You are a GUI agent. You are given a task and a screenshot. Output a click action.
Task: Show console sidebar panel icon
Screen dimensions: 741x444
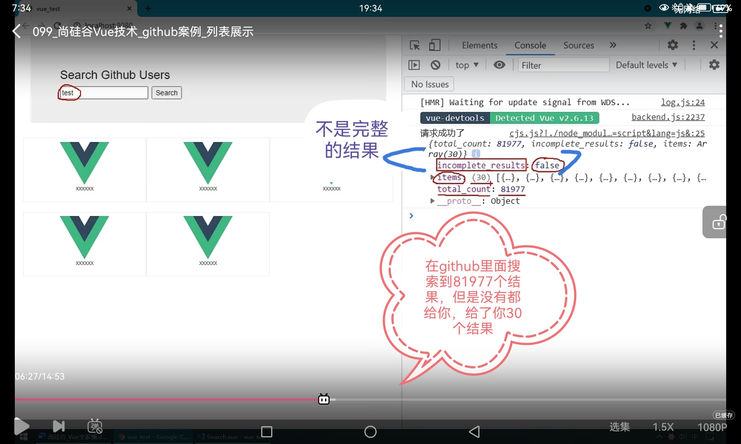tap(414, 65)
